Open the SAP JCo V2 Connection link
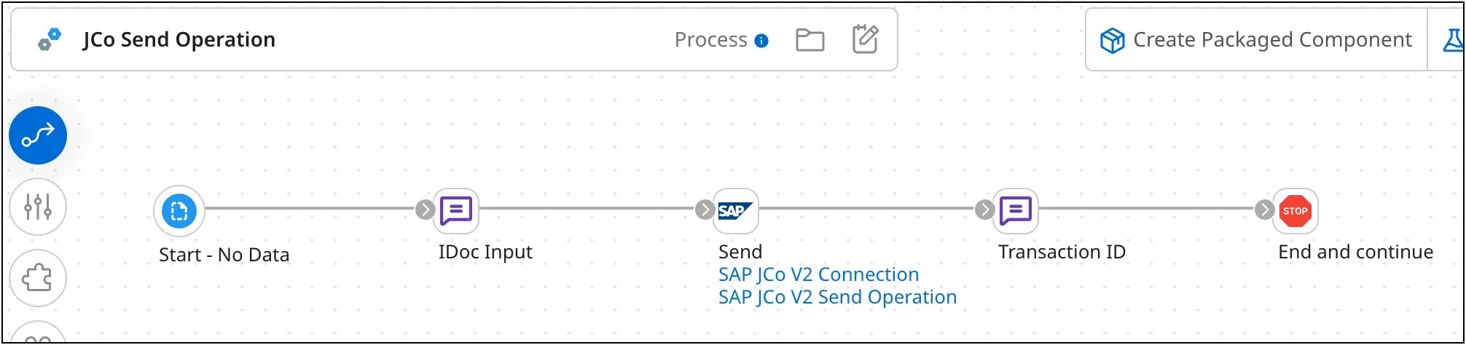Viewport: 1466px width, 345px height. coord(818,274)
